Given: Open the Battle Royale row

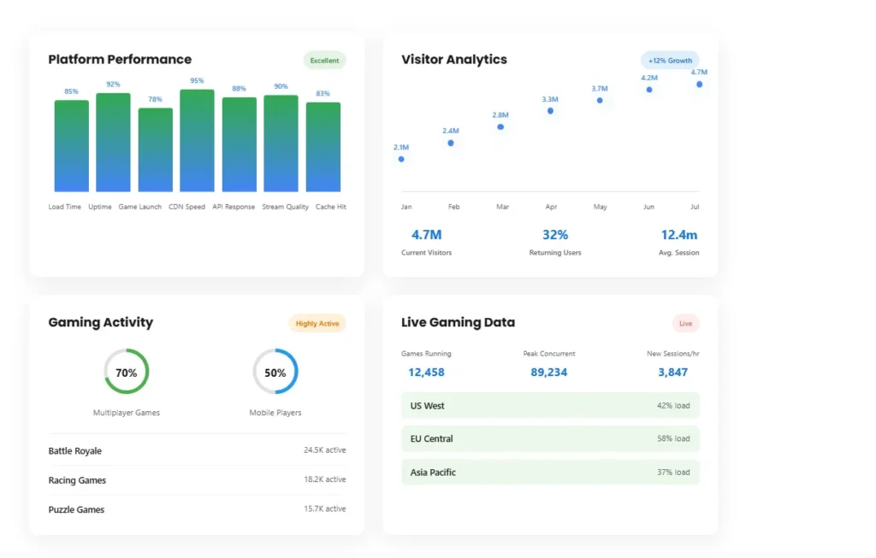Looking at the screenshot, I should [197, 450].
